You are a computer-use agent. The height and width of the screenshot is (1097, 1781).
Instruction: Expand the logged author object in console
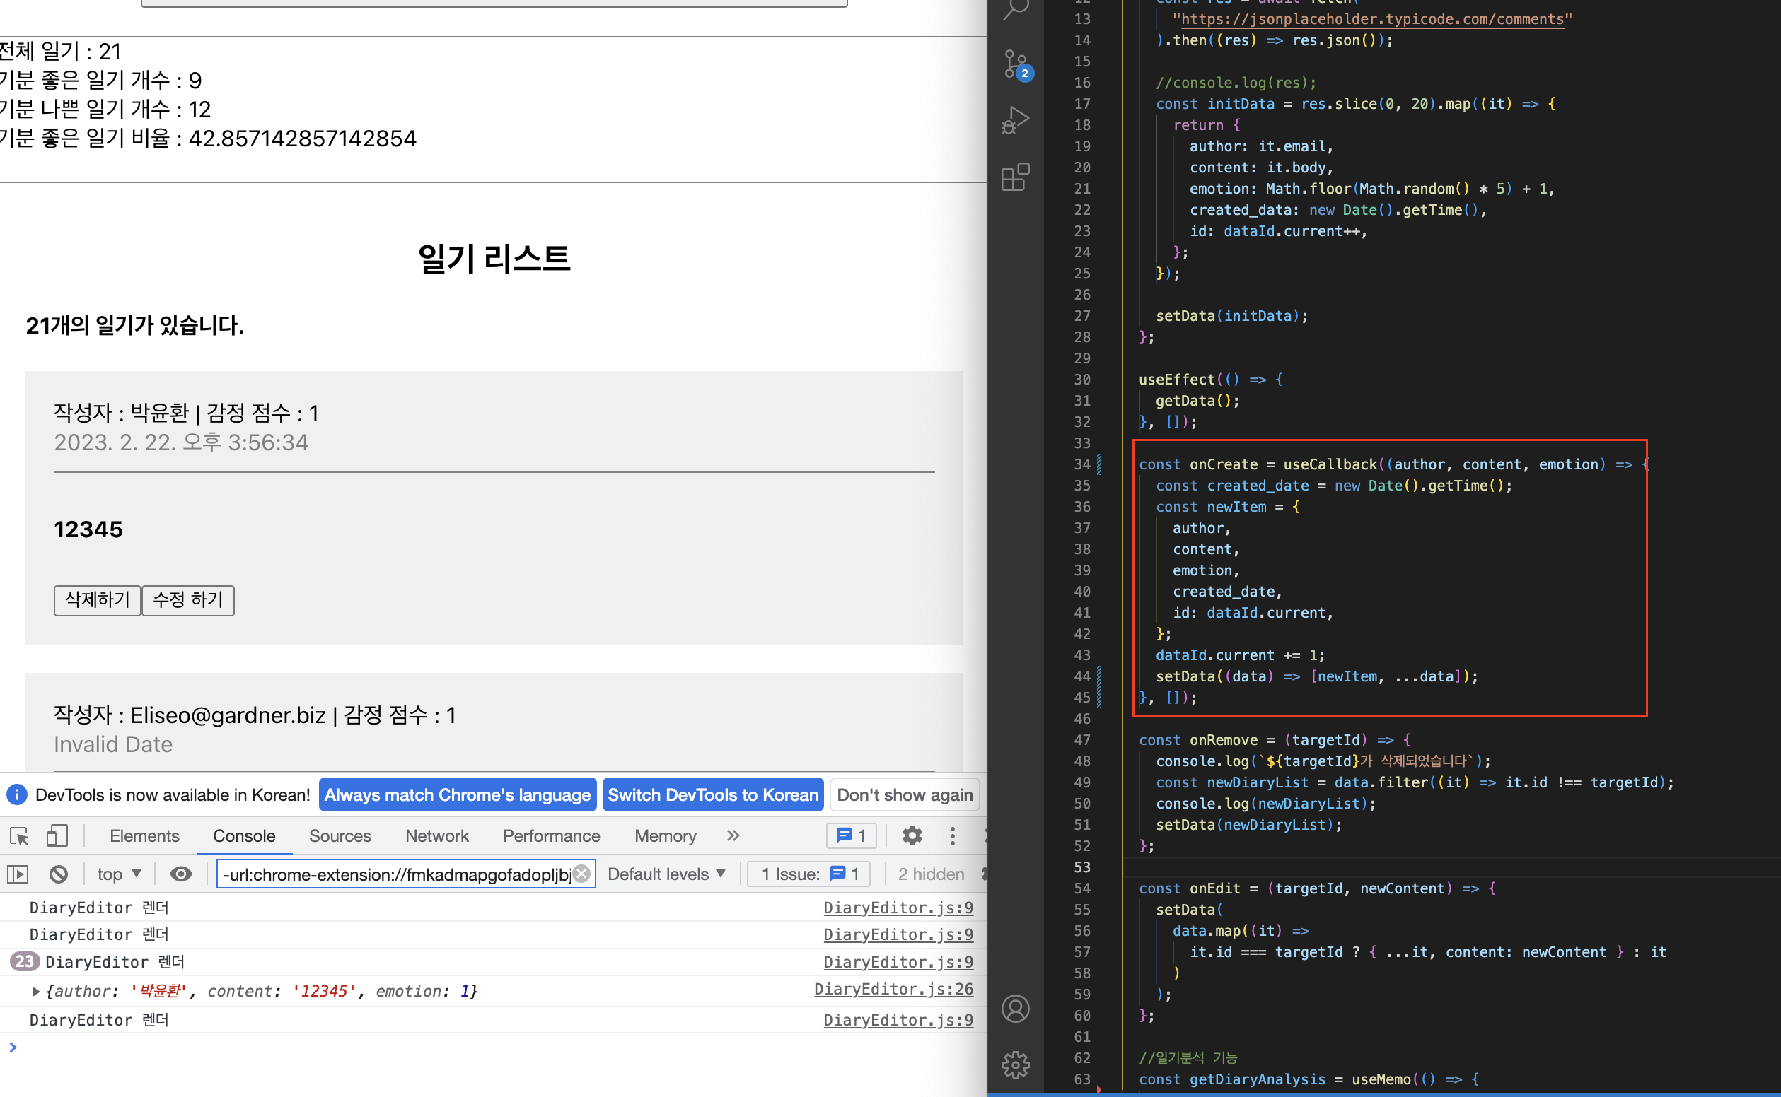point(35,991)
